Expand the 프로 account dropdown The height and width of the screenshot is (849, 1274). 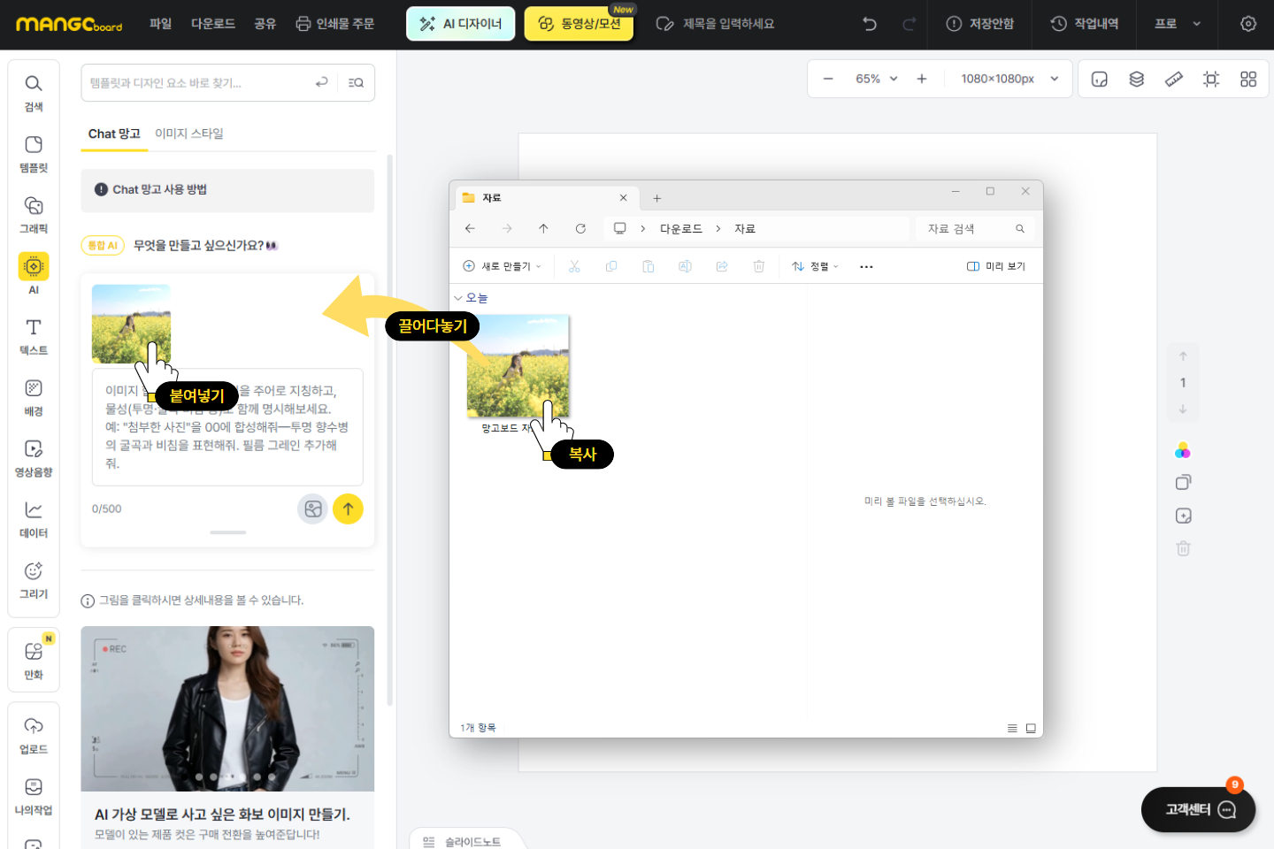coord(1177,24)
